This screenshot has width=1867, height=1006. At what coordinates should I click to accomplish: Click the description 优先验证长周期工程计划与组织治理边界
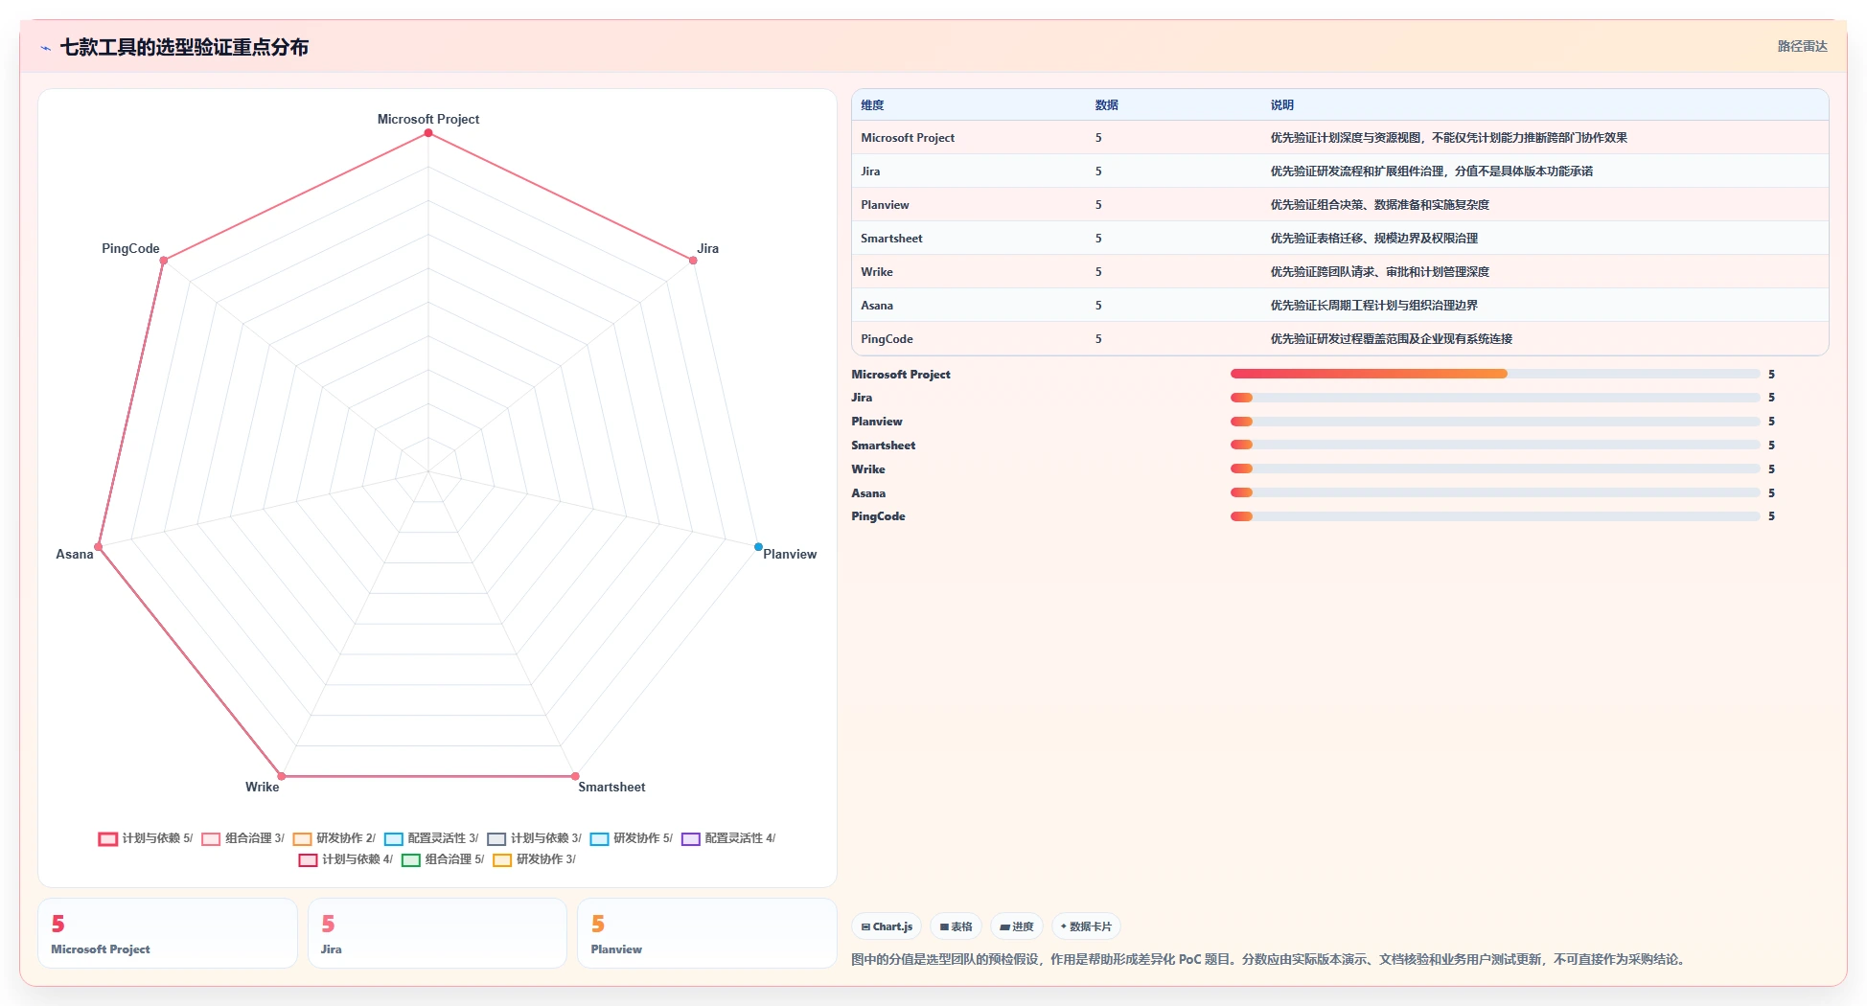(x=1374, y=306)
